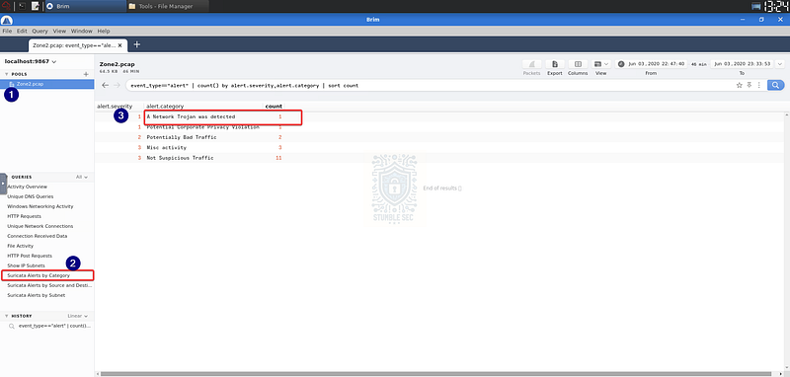Open the Columns chooser
Screen dimensions: 790x377
578,64
